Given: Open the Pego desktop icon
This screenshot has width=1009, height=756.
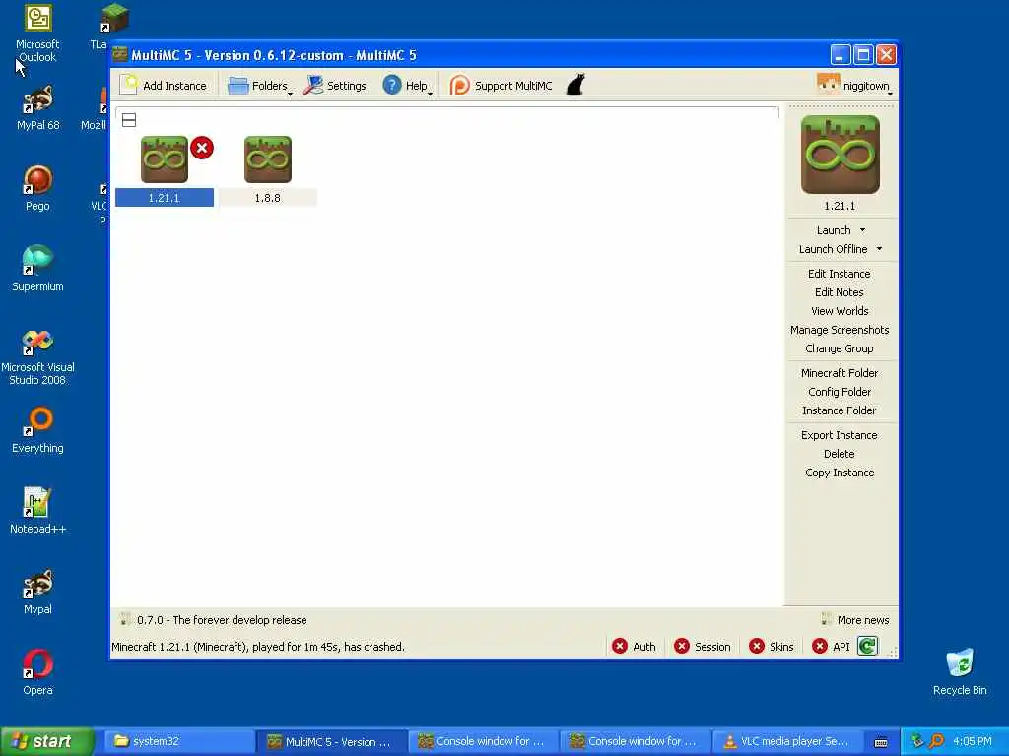Looking at the screenshot, I should coord(37,188).
